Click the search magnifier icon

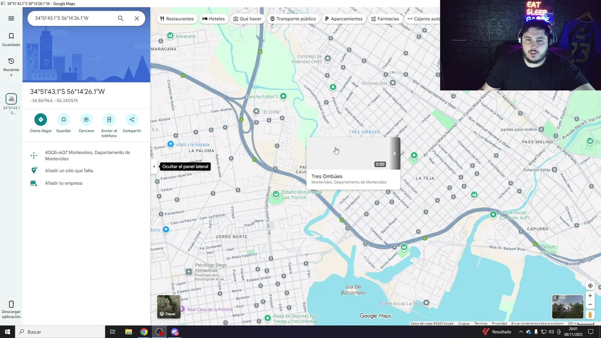coord(121,18)
